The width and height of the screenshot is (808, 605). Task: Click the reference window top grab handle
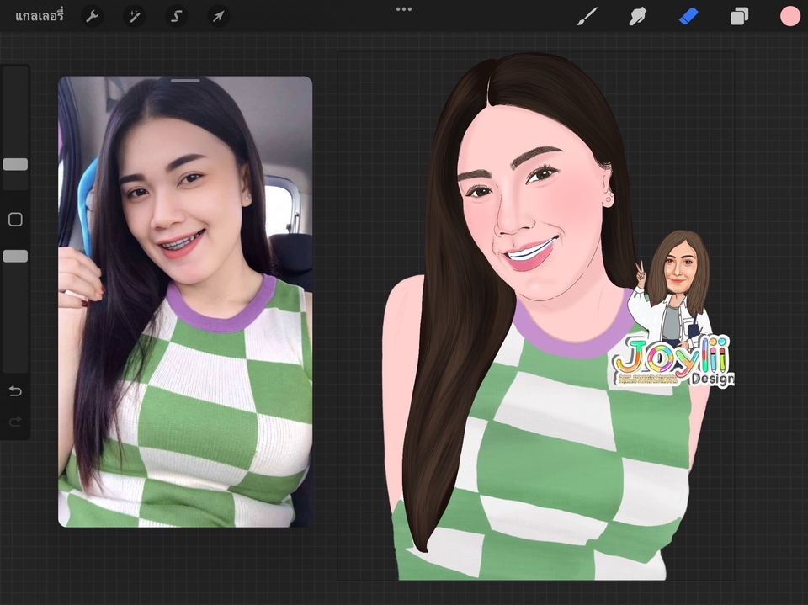point(185,81)
